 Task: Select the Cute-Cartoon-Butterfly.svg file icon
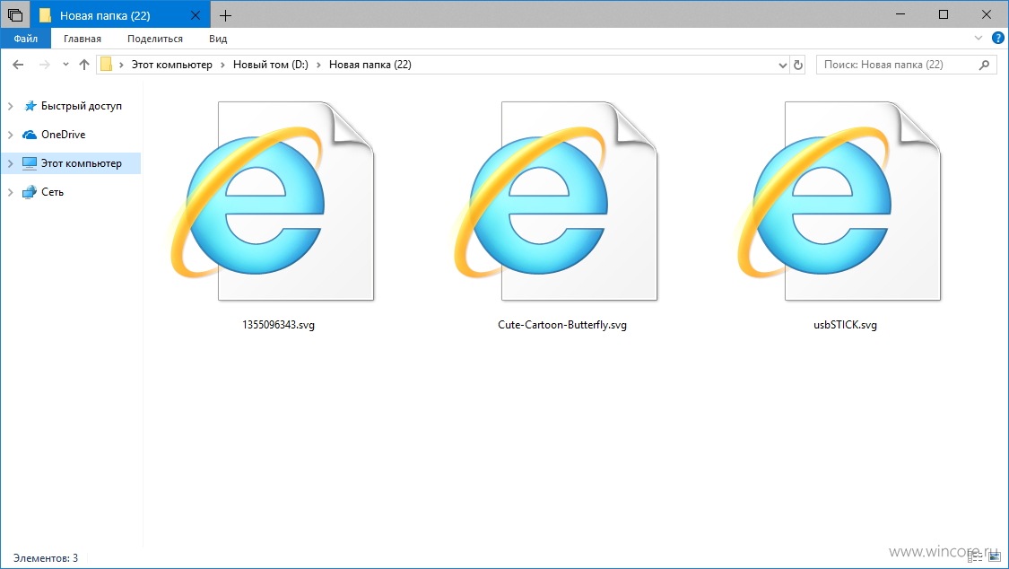click(x=556, y=201)
